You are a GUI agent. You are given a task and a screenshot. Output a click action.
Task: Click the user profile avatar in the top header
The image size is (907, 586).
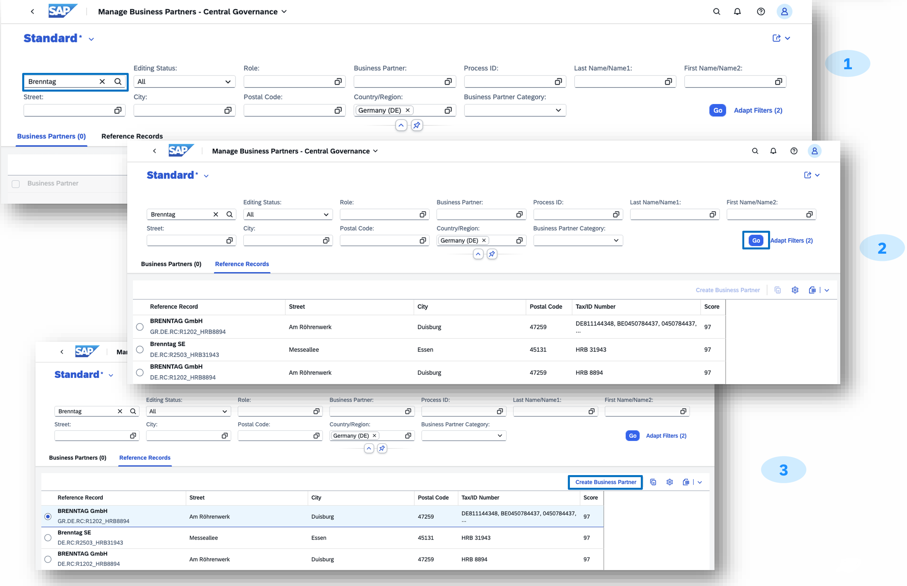(784, 12)
